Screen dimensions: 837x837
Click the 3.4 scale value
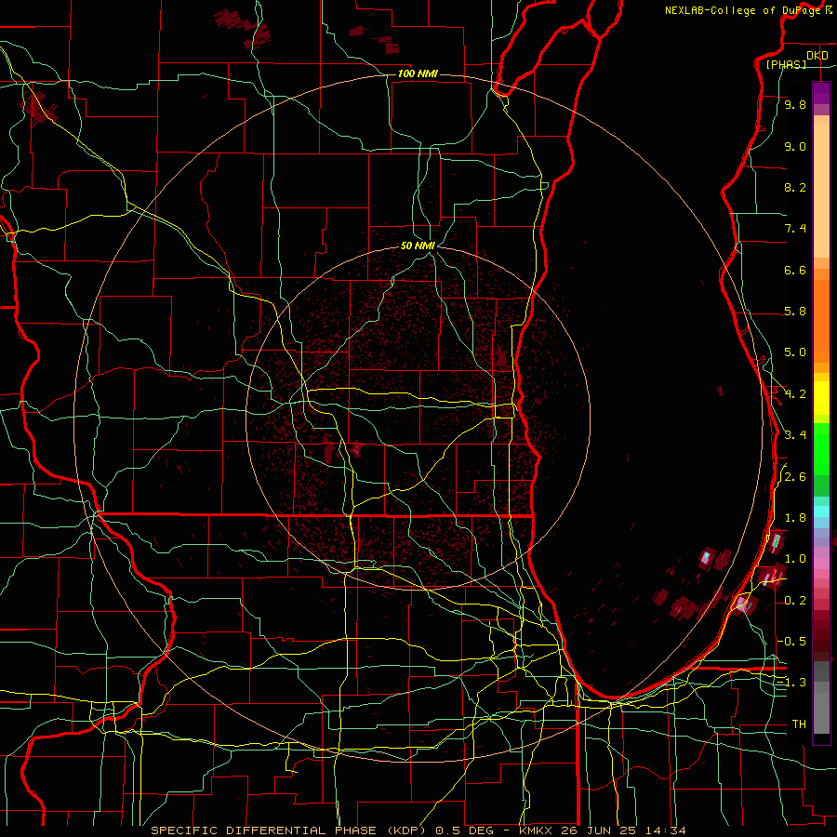795,435
